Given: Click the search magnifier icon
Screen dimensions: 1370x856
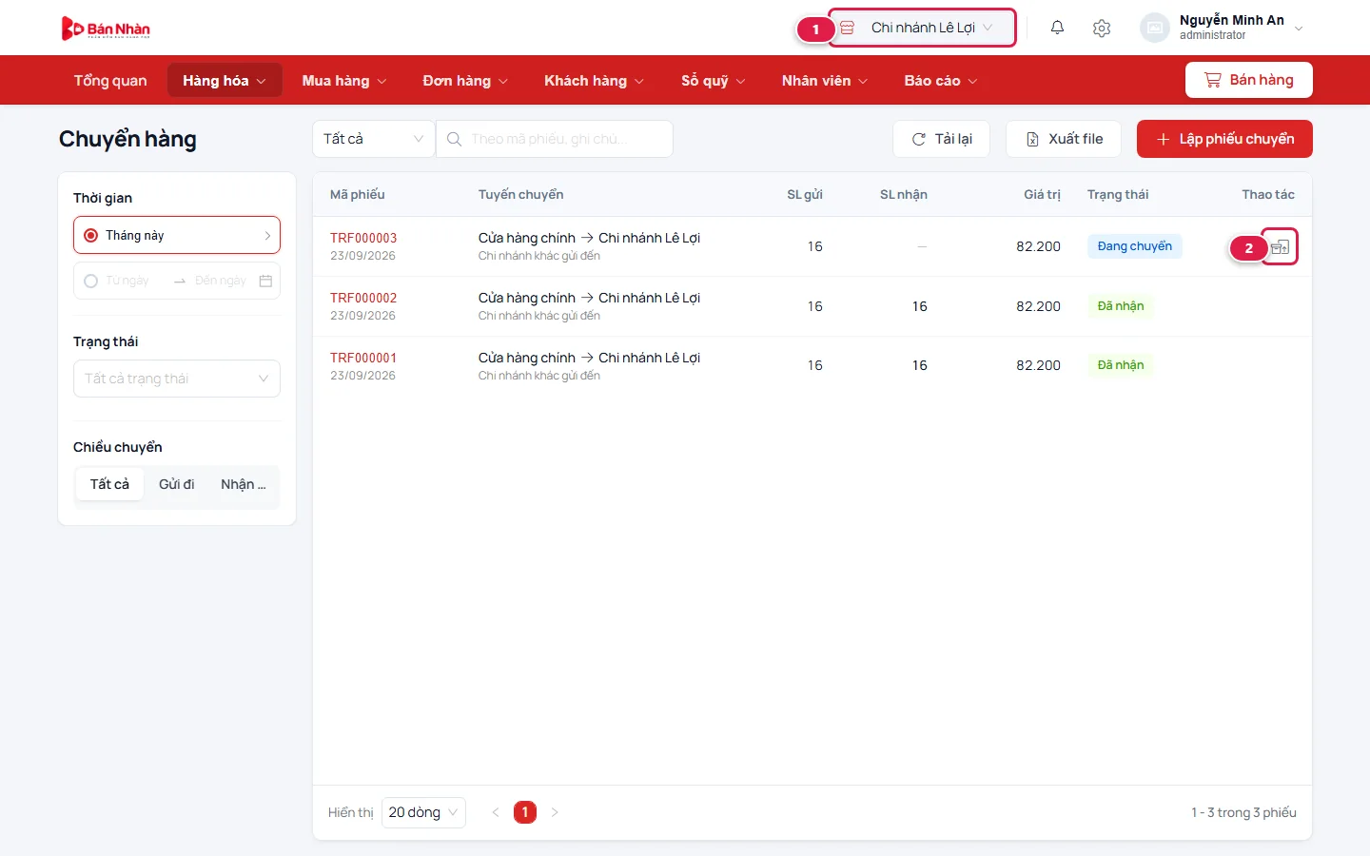Looking at the screenshot, I should 454,139.
